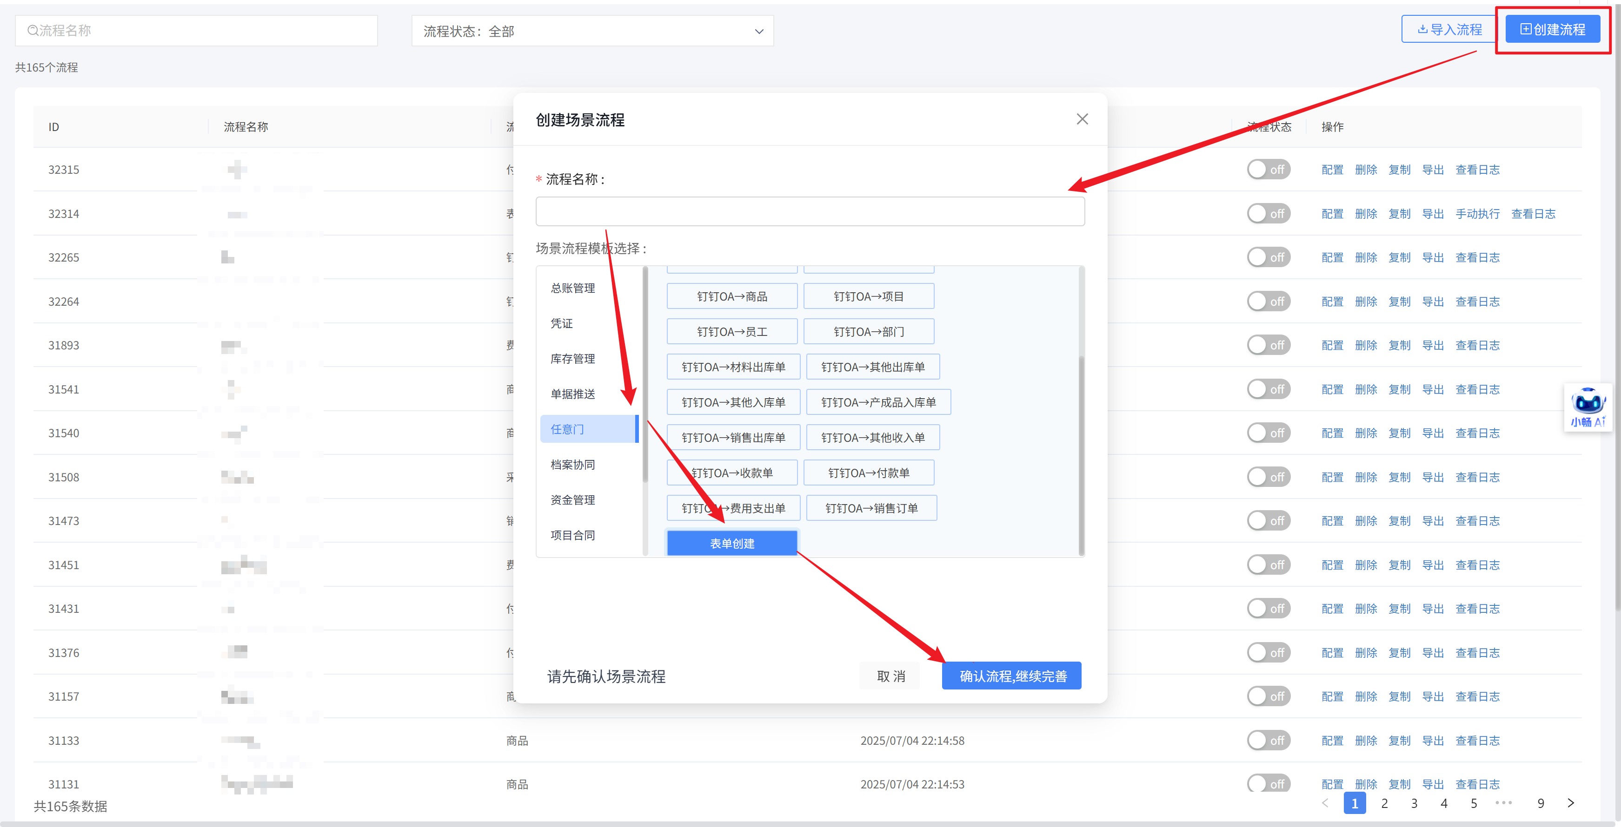Go to next page with right arrow icon
The width and height of the screenshot is (1621, 827).
(1570, 802)
